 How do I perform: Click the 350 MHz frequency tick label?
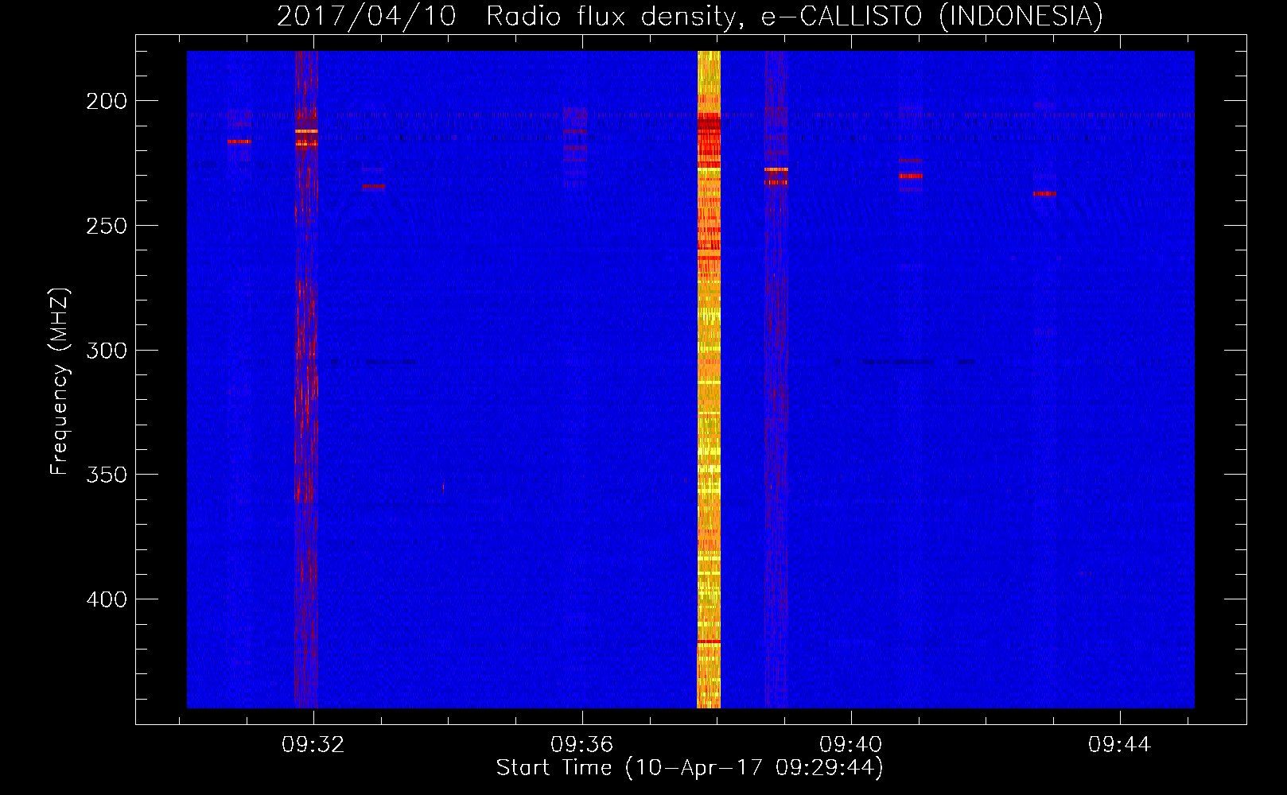pyautogui.click(x=107, y=475)
